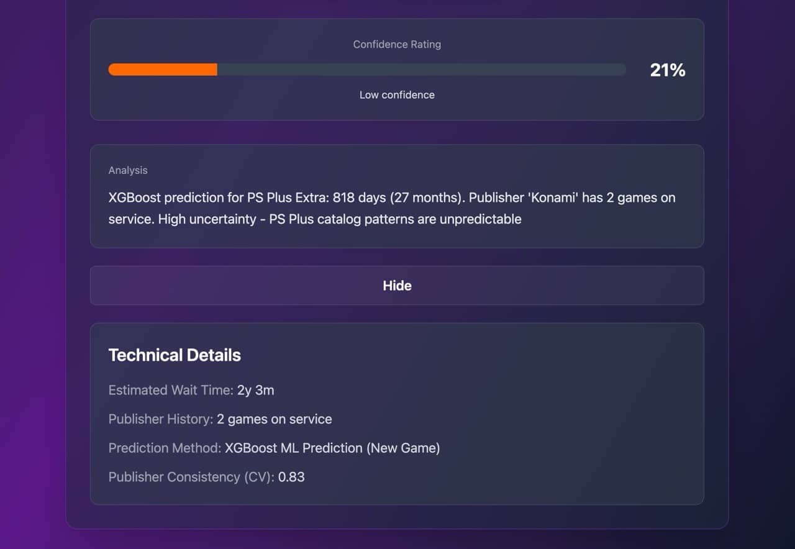Click the orange filled portion of the progress bar

[161, 70]
